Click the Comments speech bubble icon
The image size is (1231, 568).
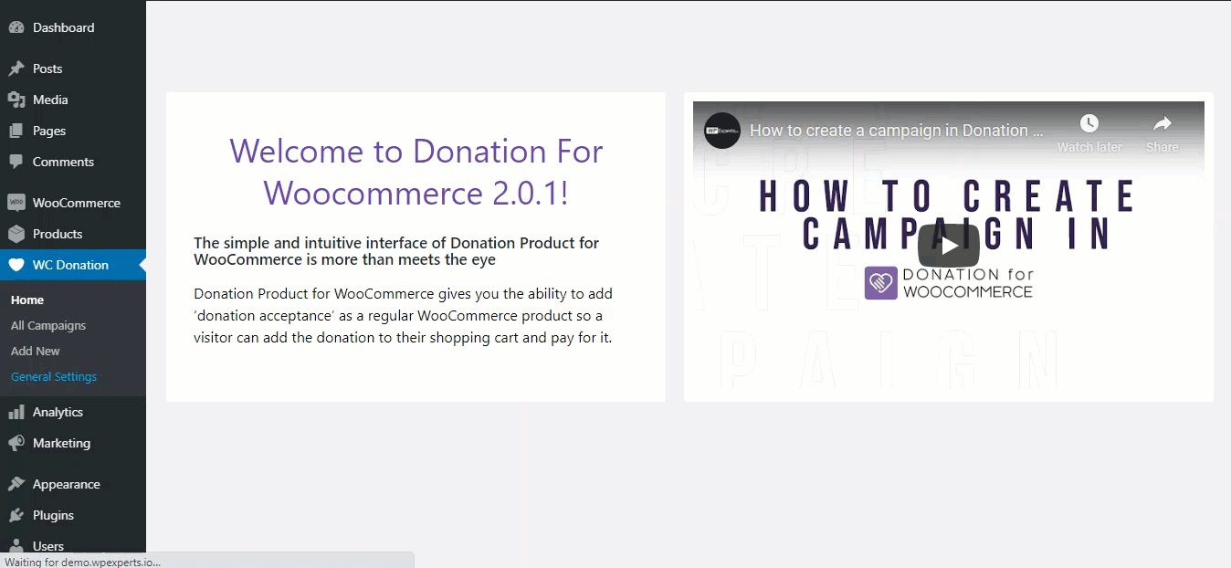(16, 162)
